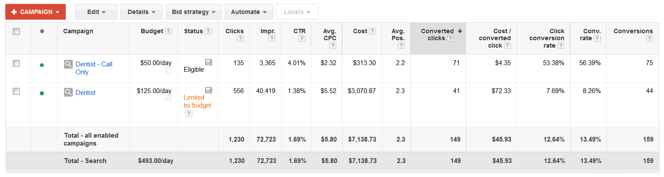Open the Details menu
Viewport: 664px width, 177px height.
click(141, 12)
